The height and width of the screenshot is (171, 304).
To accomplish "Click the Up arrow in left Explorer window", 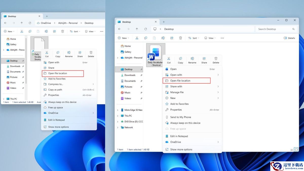I will [22, 23].
